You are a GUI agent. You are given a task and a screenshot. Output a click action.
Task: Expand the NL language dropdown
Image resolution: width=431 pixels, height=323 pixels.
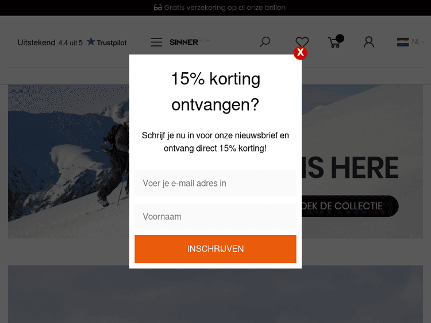418,42
